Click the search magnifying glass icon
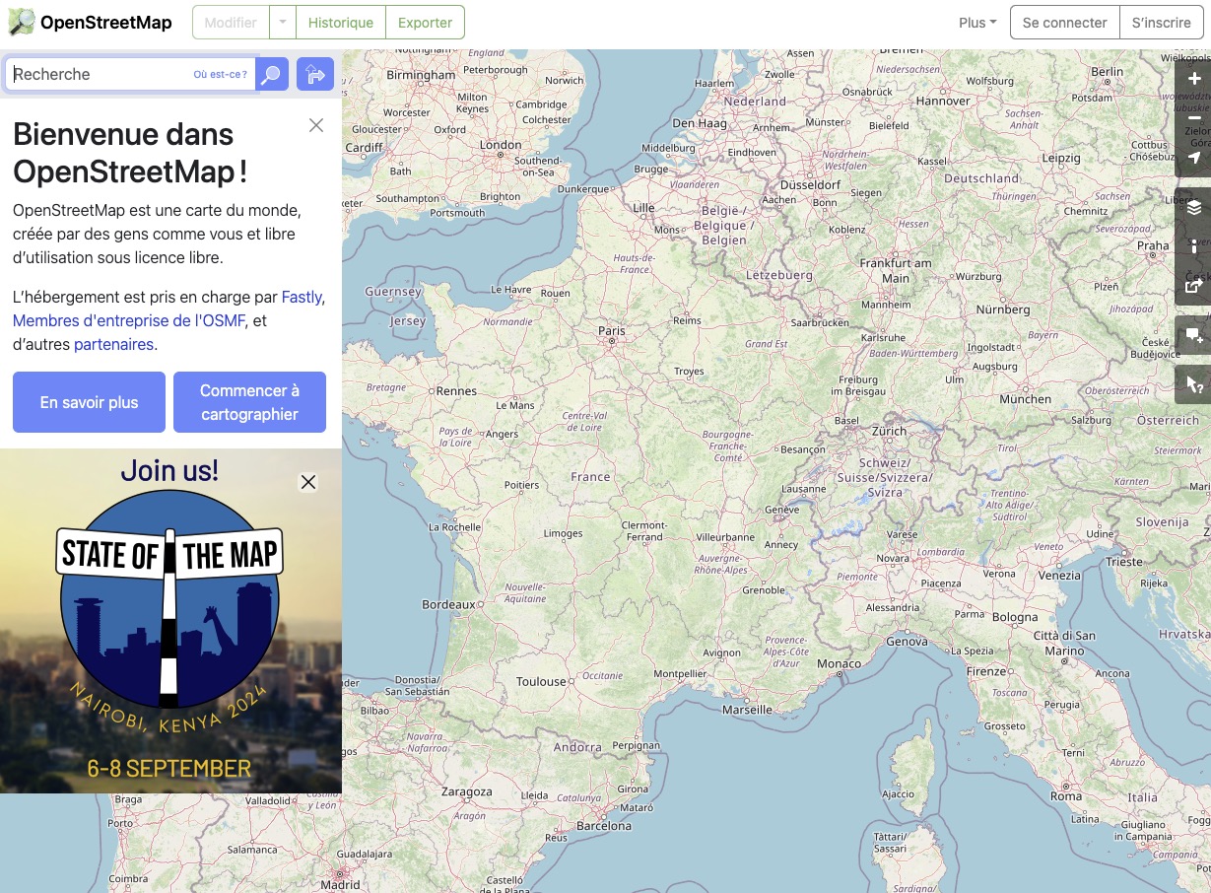Screen dimensions: 1211x893 (x=271, y=74)
